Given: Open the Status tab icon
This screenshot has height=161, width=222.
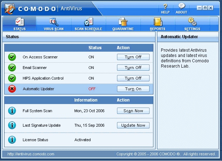Looking at the screenshot, I should (19, 22).
